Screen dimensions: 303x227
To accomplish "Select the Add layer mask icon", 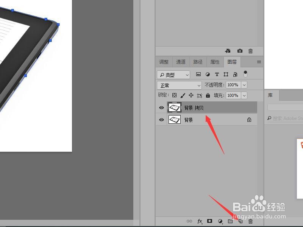I will pos(209,221).
